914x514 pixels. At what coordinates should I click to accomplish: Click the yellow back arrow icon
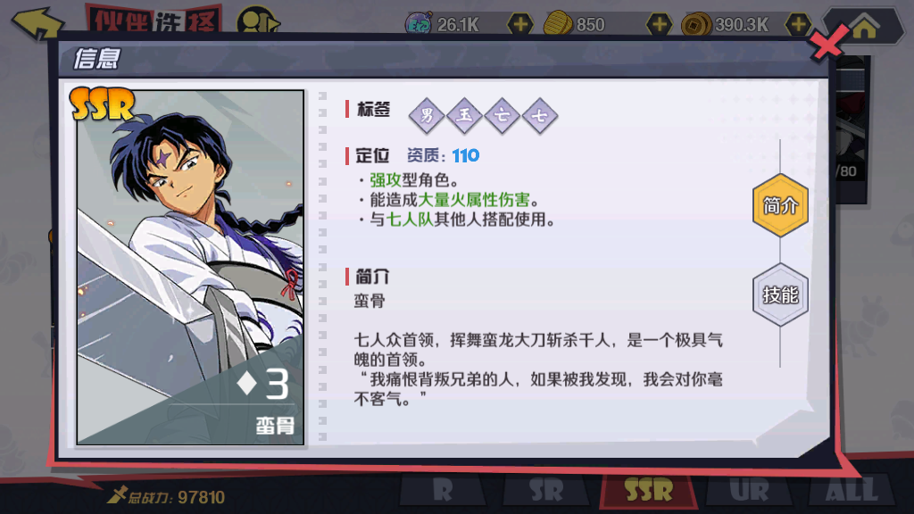tap(37, 23)
